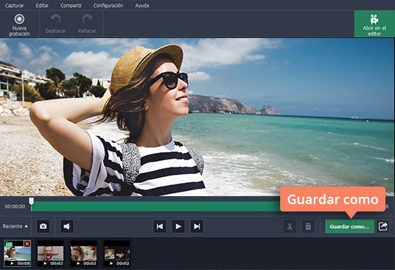This screenshot has height=270, width=395.
Task: Mute audio with the speaker icon
Action: (x=67, y=226)
